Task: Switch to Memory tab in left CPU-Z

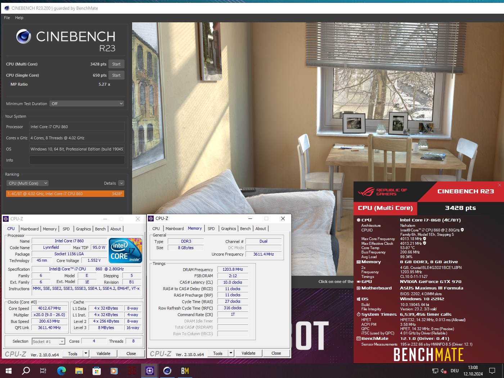Action: pos(50,229)
